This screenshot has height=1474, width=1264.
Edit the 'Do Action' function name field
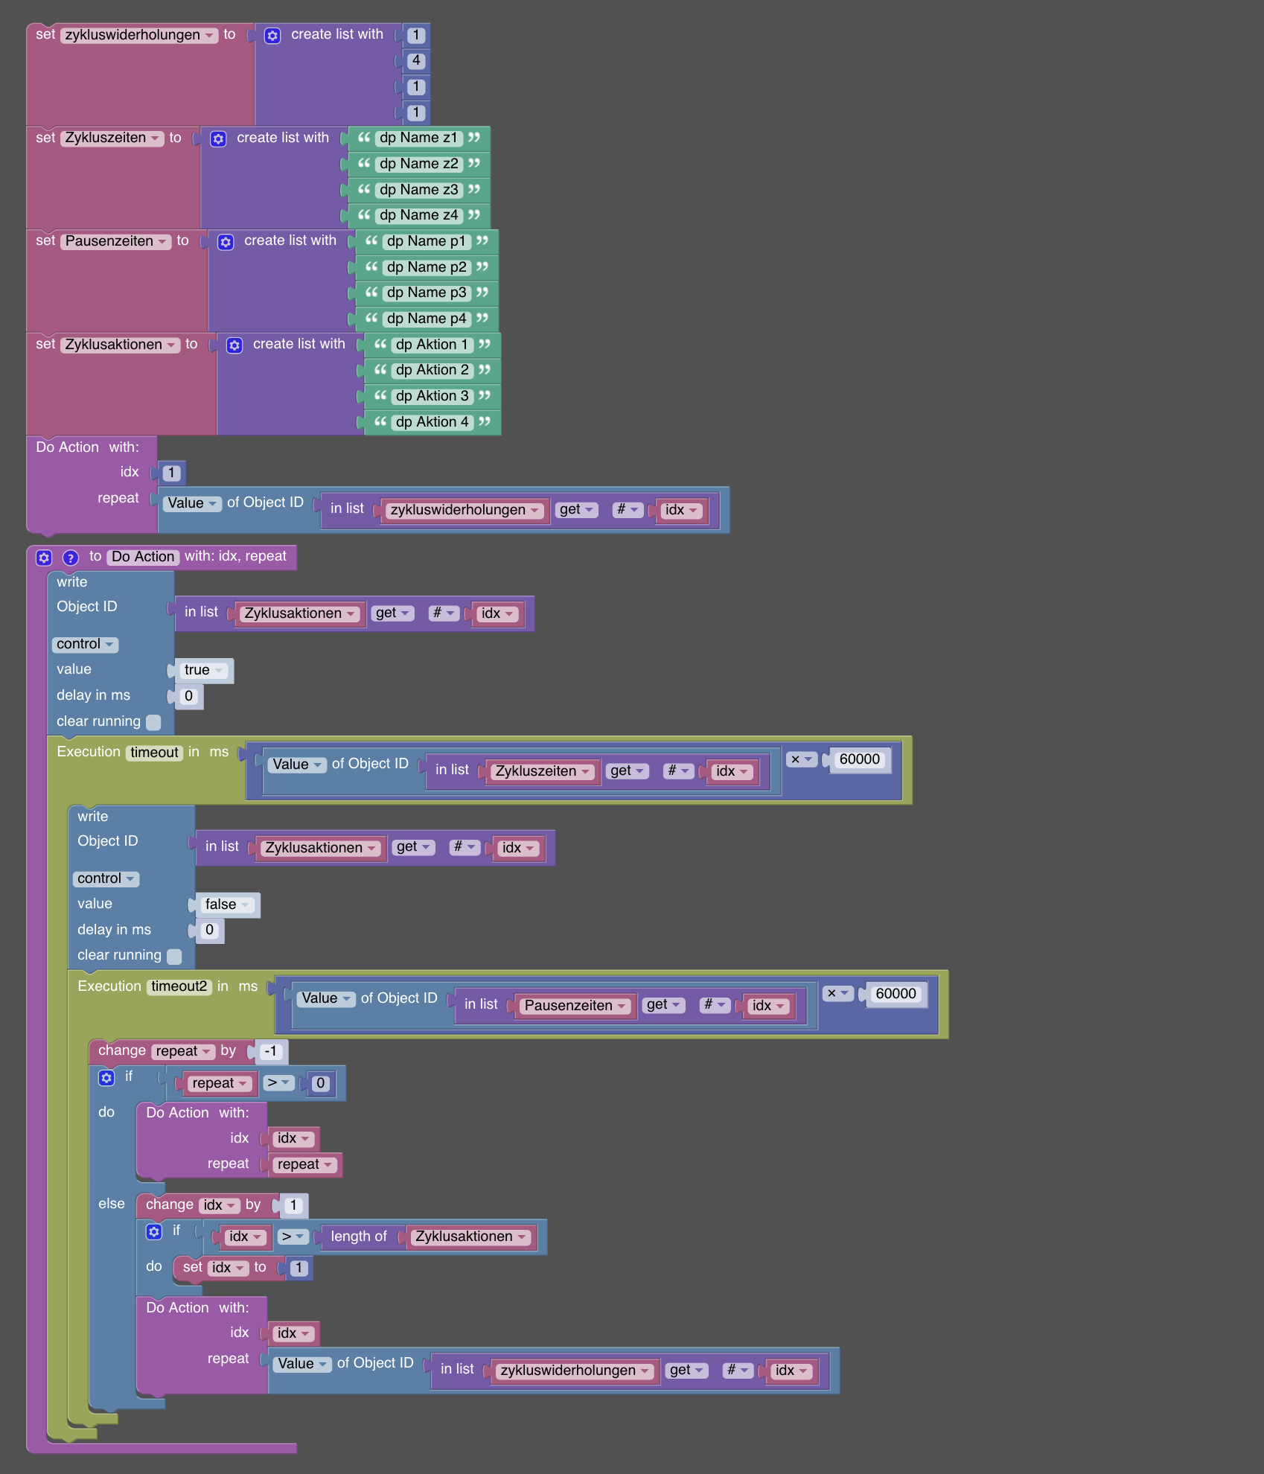(x=143, y=557)
